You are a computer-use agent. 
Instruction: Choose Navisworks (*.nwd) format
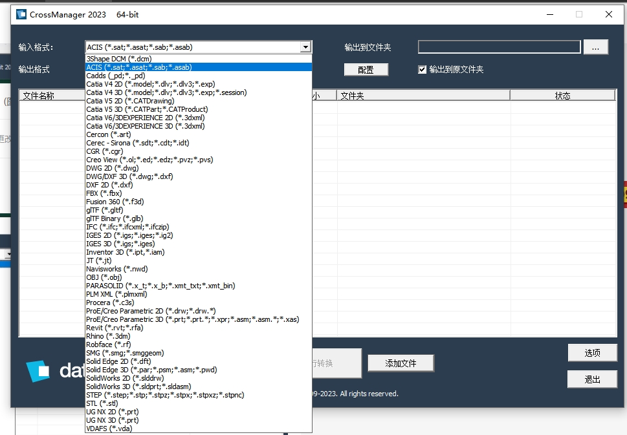pyautogui.click(x=199, y=268)
